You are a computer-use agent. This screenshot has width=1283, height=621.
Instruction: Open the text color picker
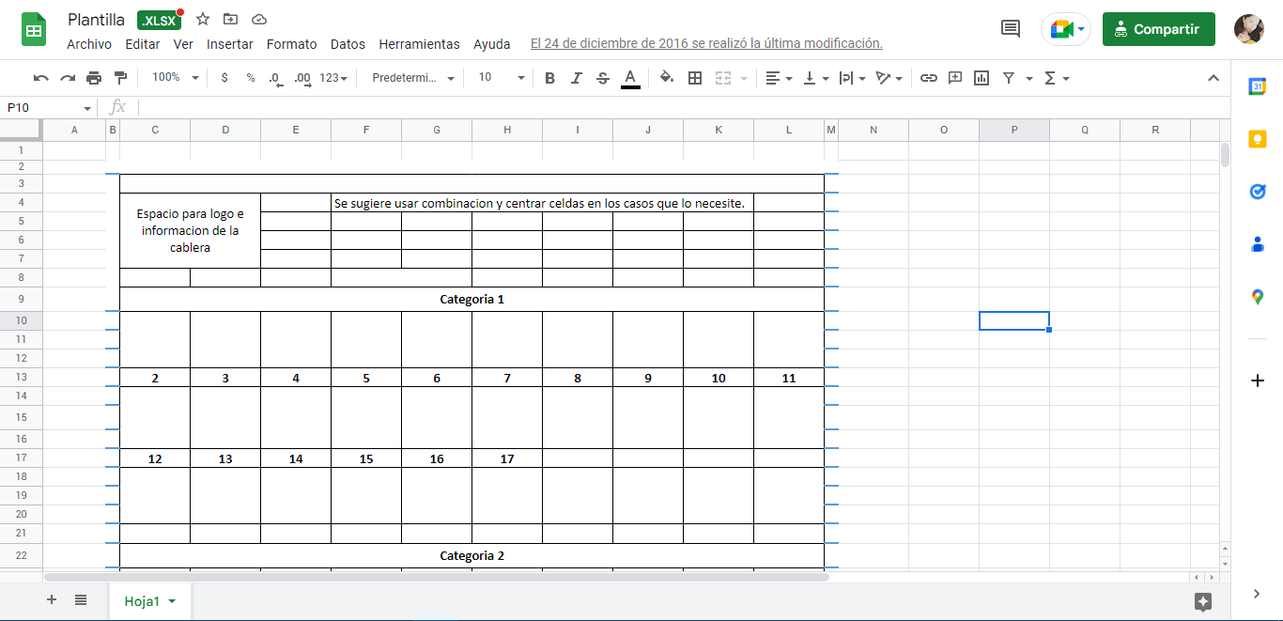tap(630, 78)
